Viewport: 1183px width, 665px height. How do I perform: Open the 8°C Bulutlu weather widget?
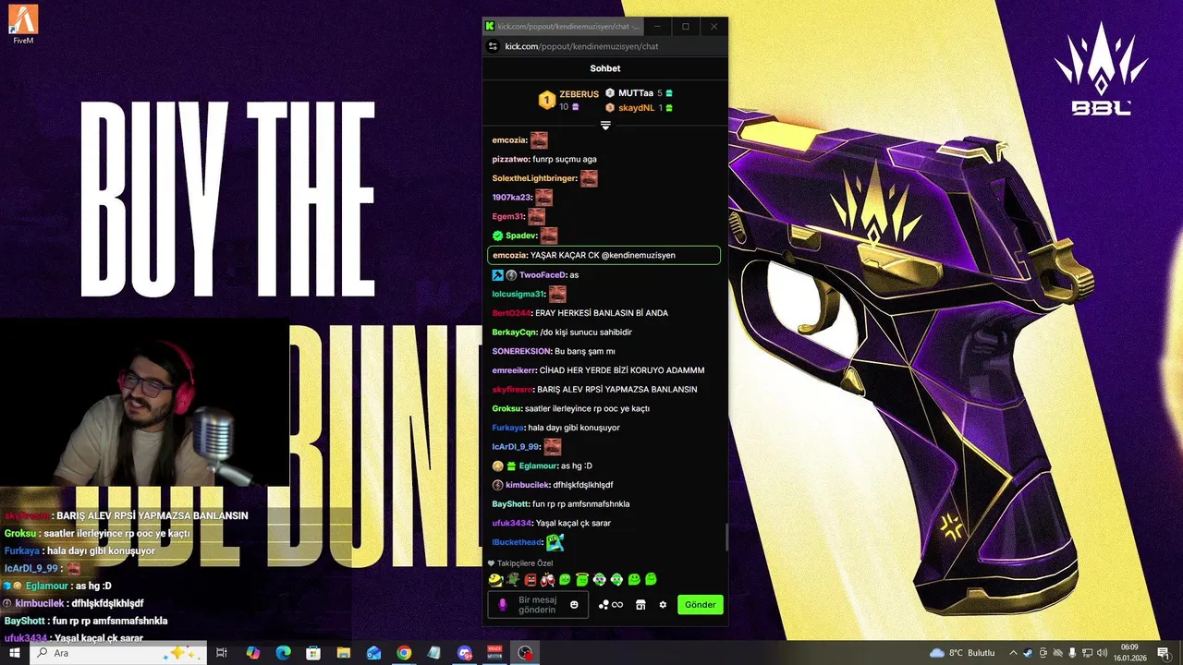click(962, 653)
